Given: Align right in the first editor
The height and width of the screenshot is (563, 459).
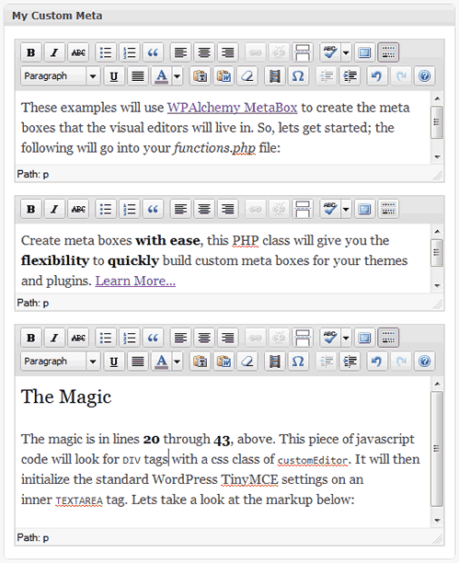Looking at the screenshot, I should pyautogui.click(x=228, y=52).
